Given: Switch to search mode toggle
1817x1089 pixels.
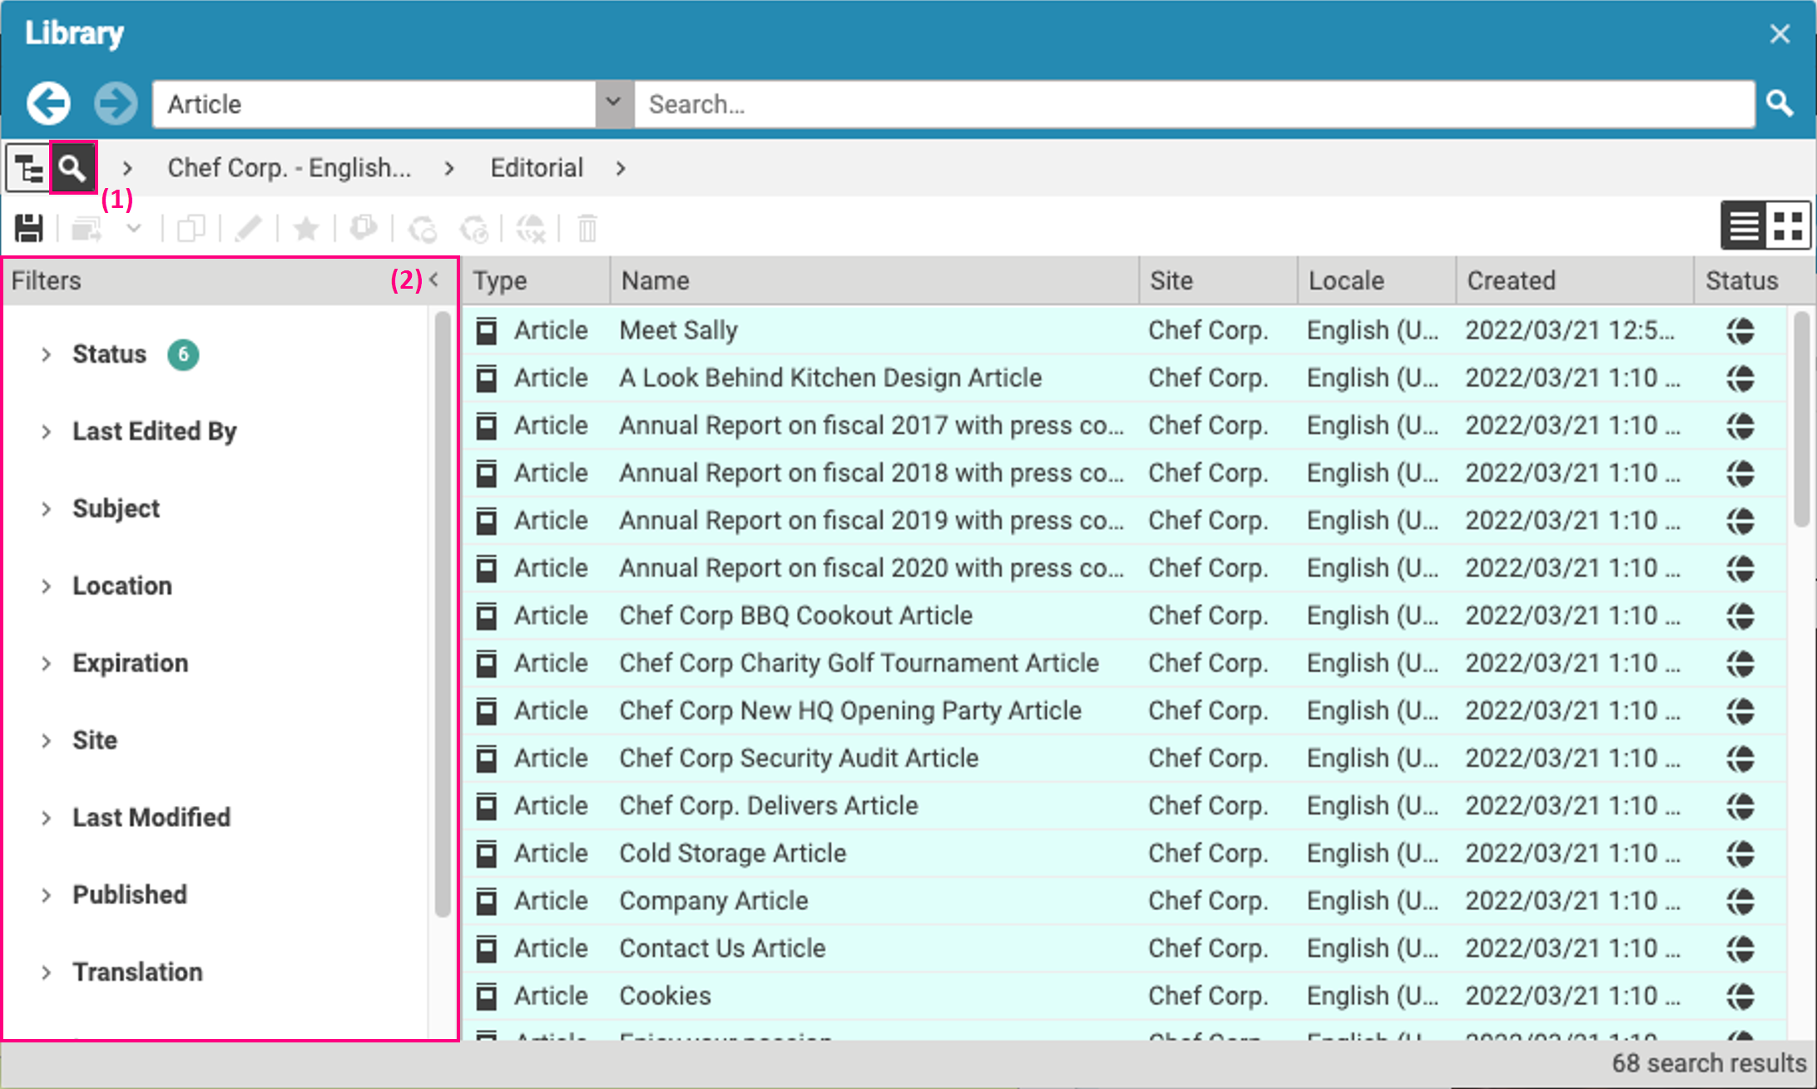Looking at the screenshot, I should coord(72,168).
